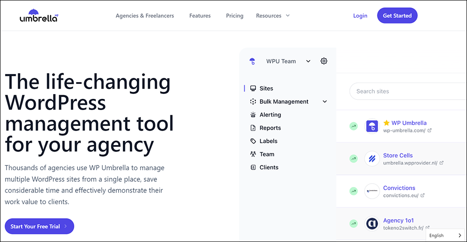Open external link icon next to umbrella.wpprovider.nl/
Viewport: 467px width, 242px height.
click(x=441, y=163)
